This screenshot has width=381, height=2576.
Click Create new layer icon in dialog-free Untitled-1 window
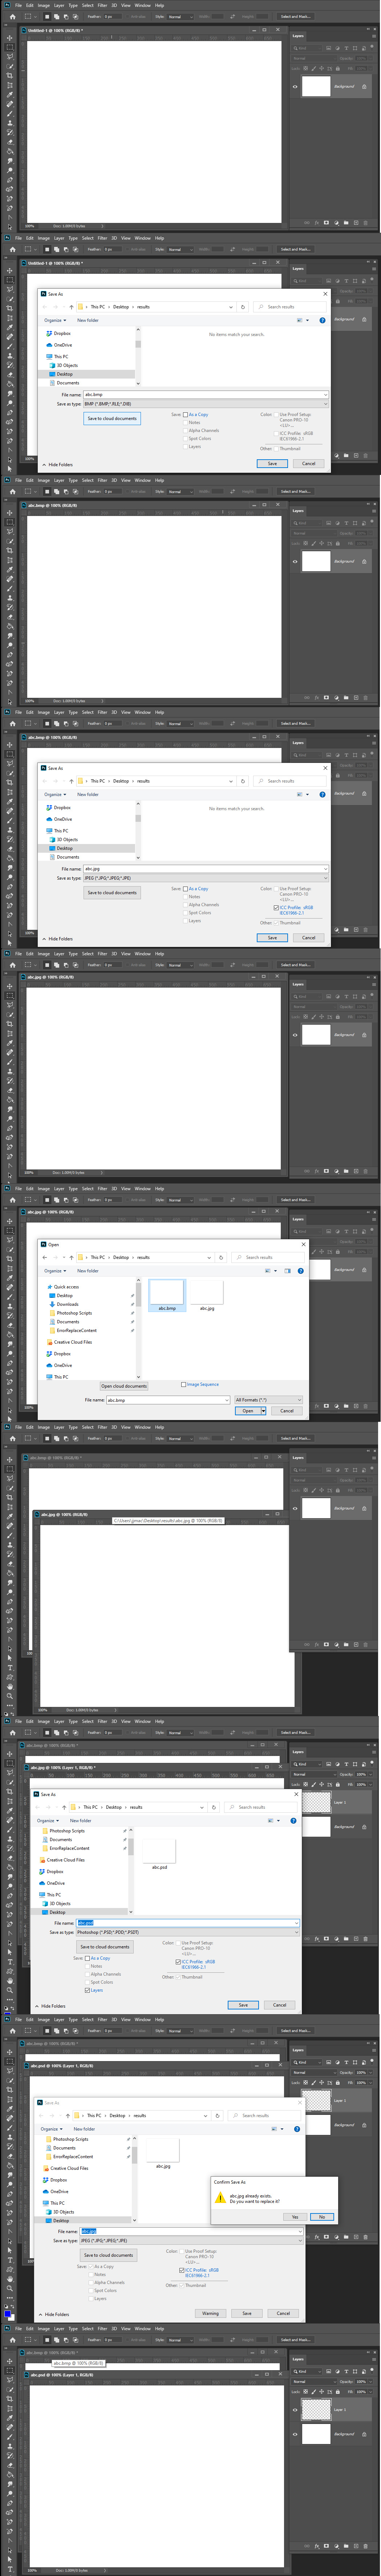click(x=356, y=223)
